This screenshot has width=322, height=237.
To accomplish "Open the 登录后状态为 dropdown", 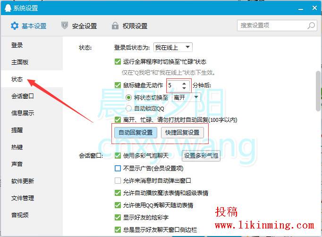I will (173, 47).
